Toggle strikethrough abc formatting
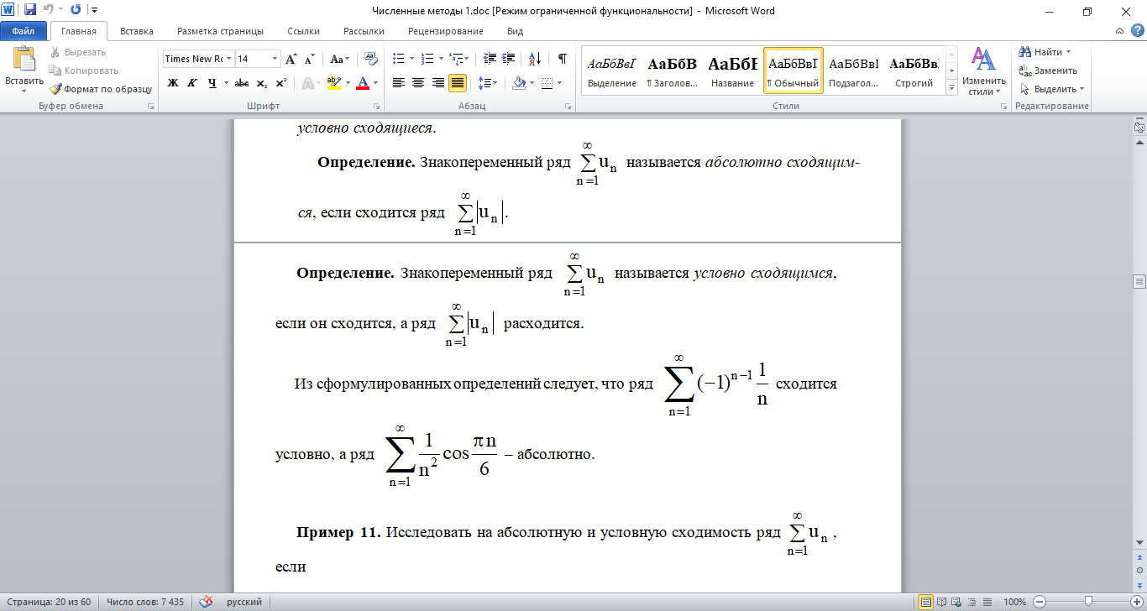This screenshot has width=1147, height=611. (x=242, y=83)
